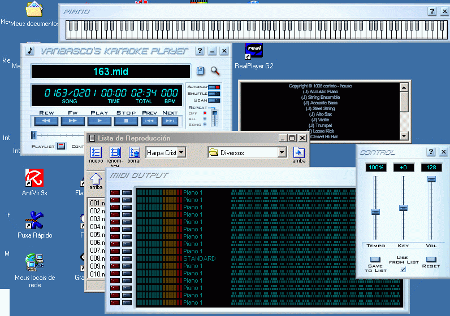Select 005 file in playlist
Screen dimensions: 450x316
point(97,235)
